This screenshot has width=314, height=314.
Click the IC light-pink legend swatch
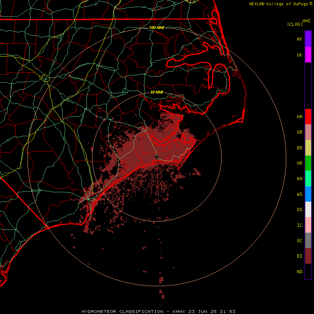[308, 225]
